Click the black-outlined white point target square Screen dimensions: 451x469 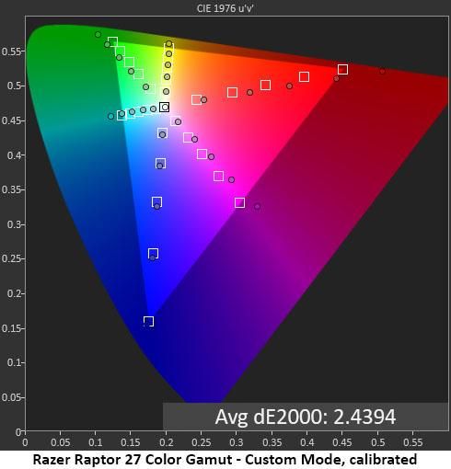(165, 107)
